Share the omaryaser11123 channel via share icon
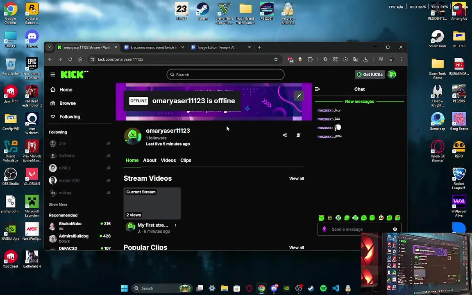472x295 pixels. click(285, 135)
